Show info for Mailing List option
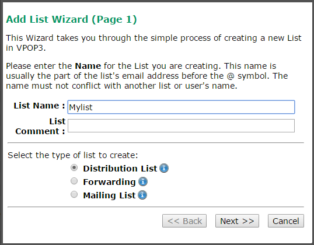The image size is (314, 245). click(x=142, y=195)
